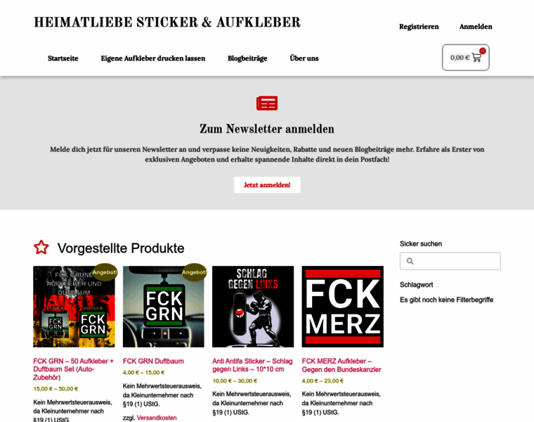
Task: Click the Heimatliebe Sticker & Aufkleber site title
Action: coord(167,23)
